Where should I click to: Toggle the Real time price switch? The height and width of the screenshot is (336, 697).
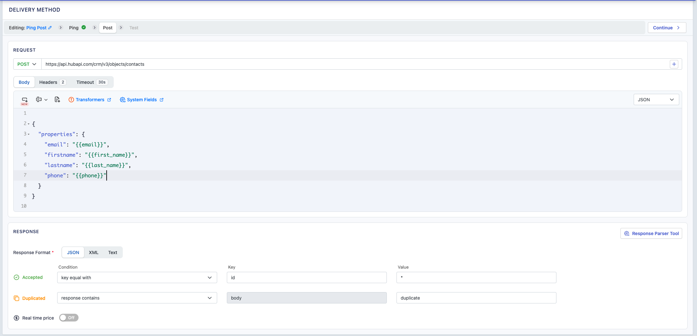[69, 318]
